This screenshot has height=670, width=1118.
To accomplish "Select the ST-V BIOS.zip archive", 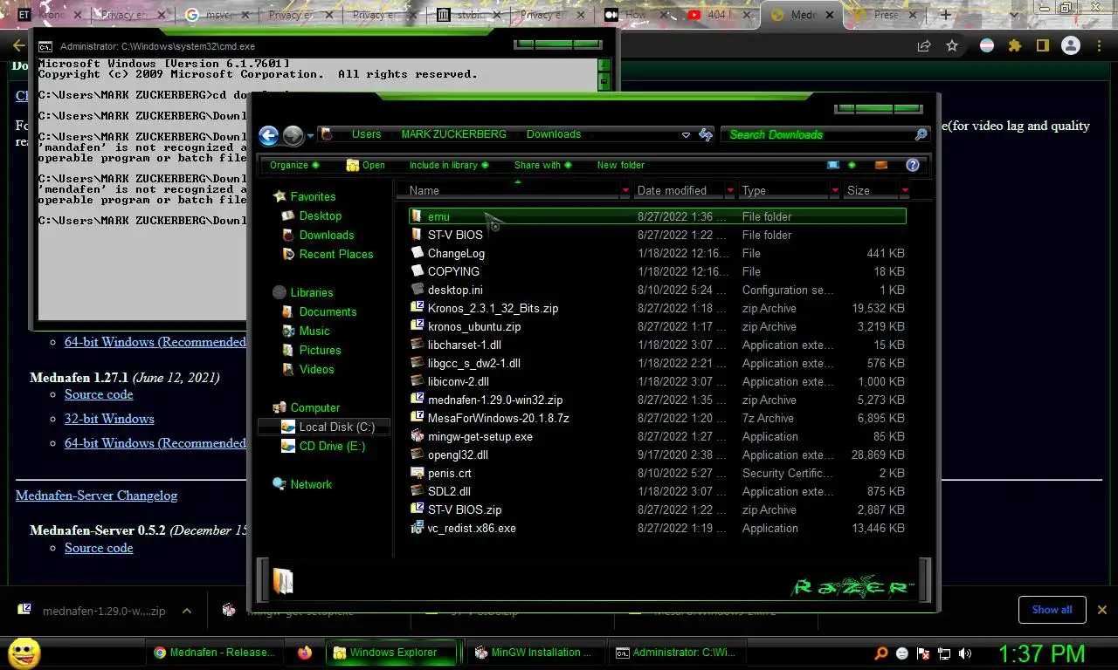I will pos(465,509).
